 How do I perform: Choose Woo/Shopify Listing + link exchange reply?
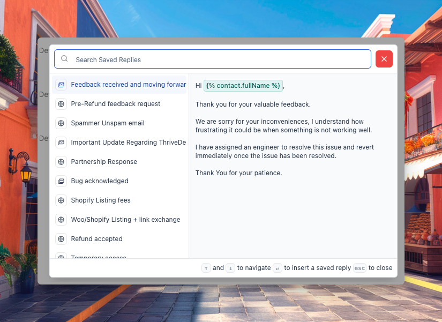125,220
